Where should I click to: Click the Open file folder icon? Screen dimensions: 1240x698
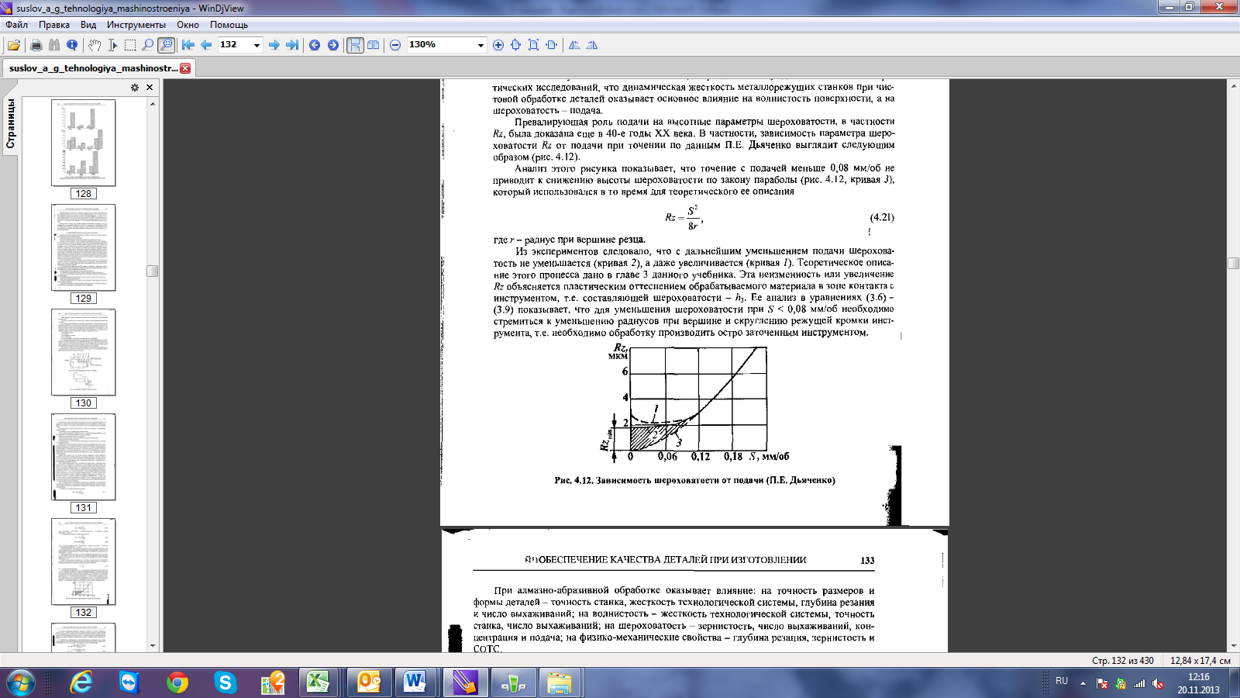pos(14,45)
